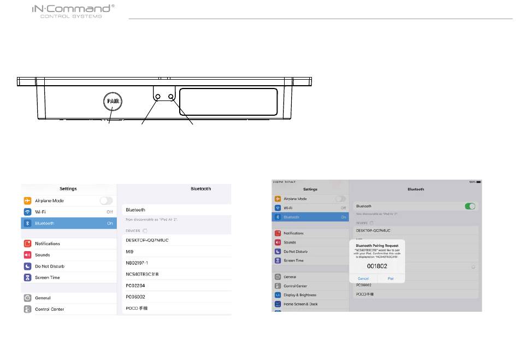Click iN-Command Control Systems logo
Image resolution: width=519 pixels, height=356 pixels.
(x=73, y=11)
